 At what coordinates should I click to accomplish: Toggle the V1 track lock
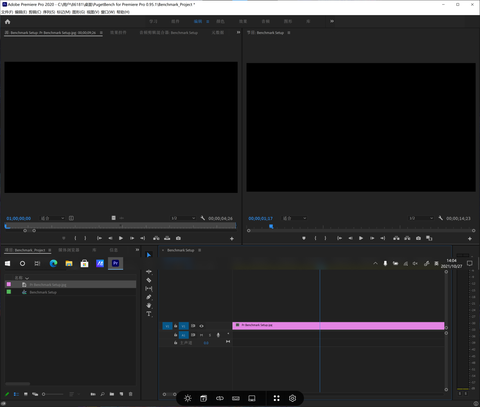tap(175, 326)
